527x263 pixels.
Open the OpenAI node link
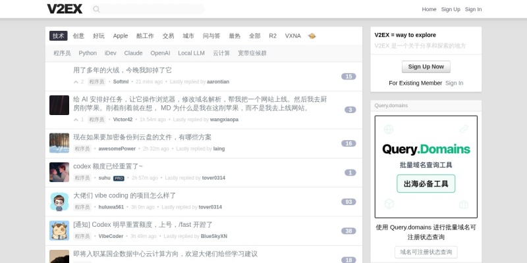click(x=160, y=53)
